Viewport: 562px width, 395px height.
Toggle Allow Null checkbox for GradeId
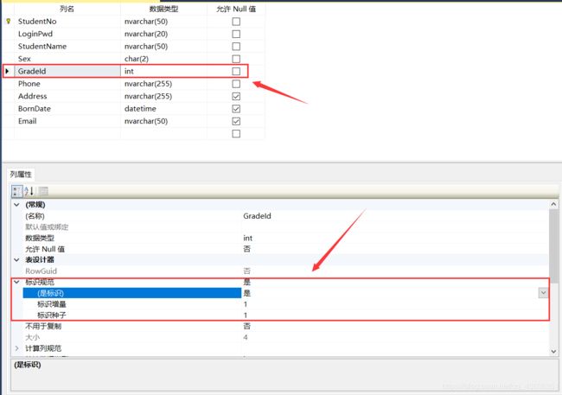236,72
